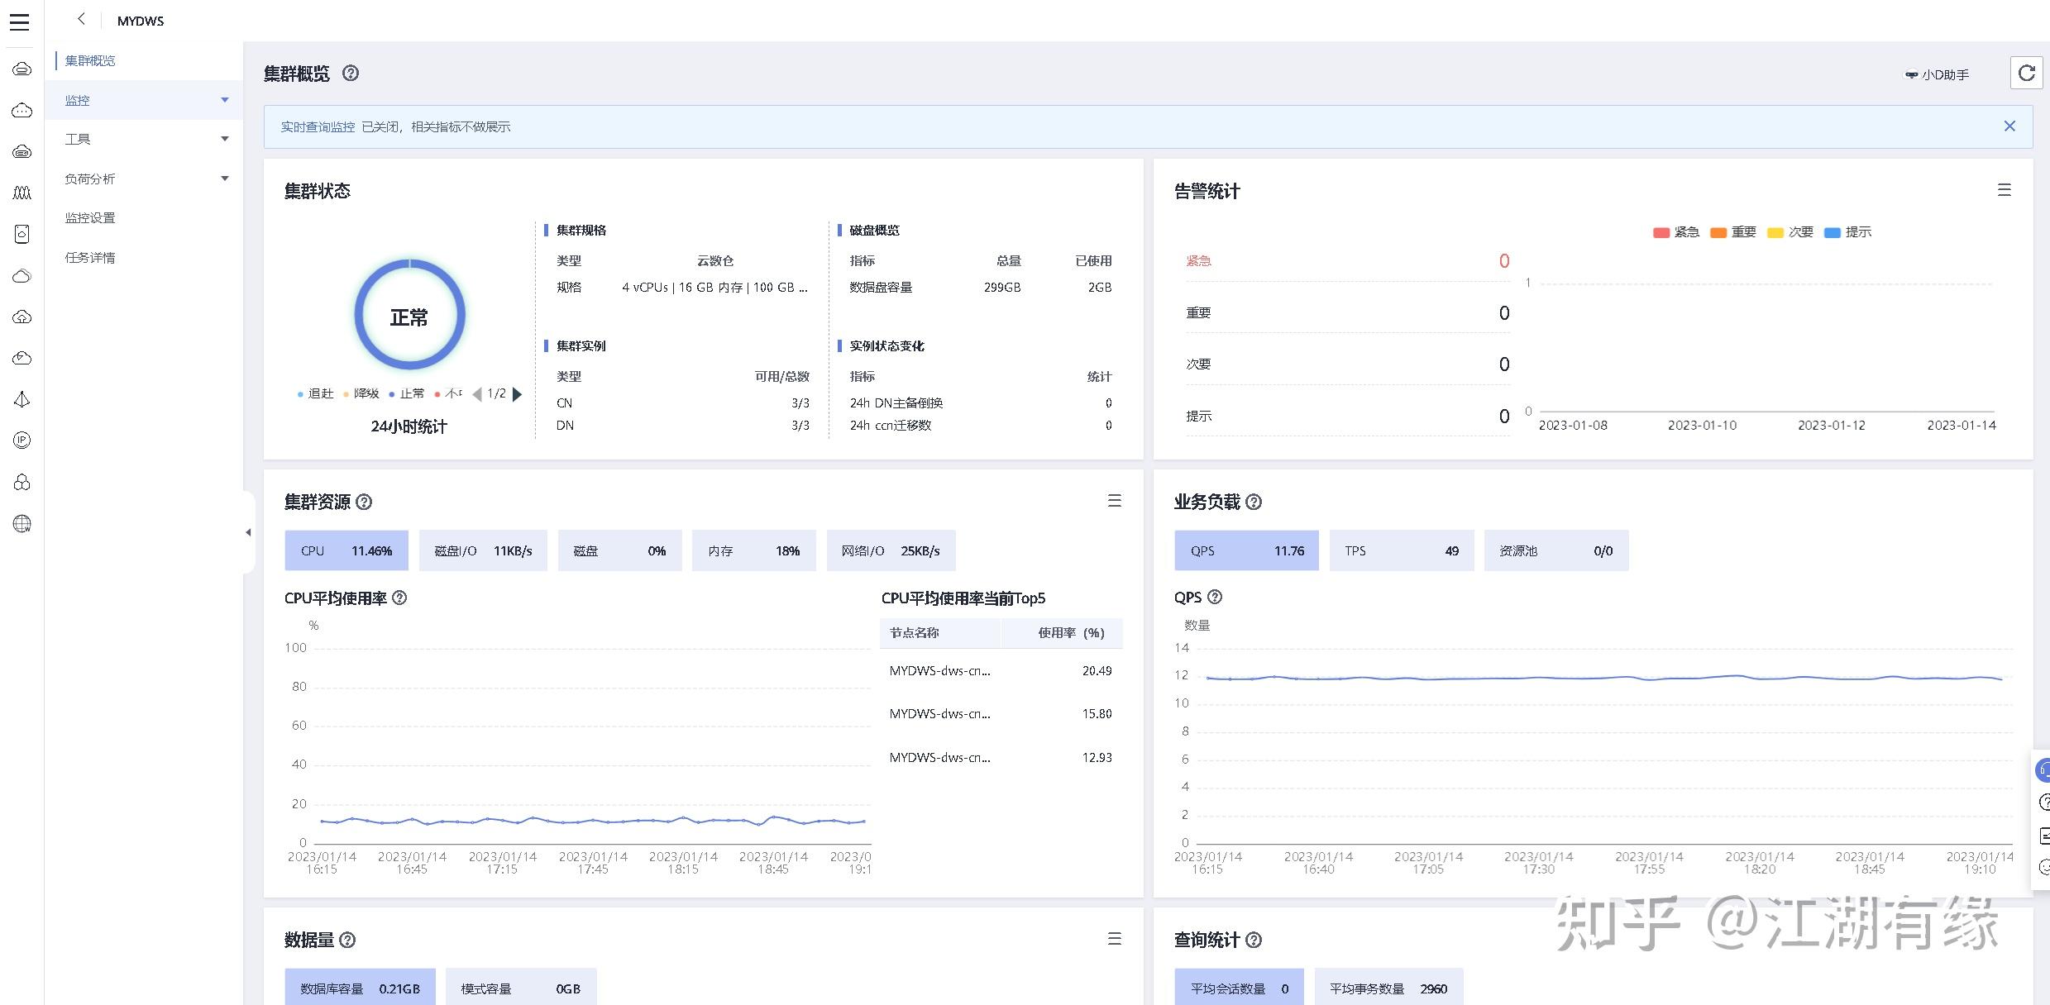Image resolution: width=2050 pixels, height=1005 pixels.
Task: Select the 磁盘I/O 11KB/s tab
Action: [x=483, y=550]
